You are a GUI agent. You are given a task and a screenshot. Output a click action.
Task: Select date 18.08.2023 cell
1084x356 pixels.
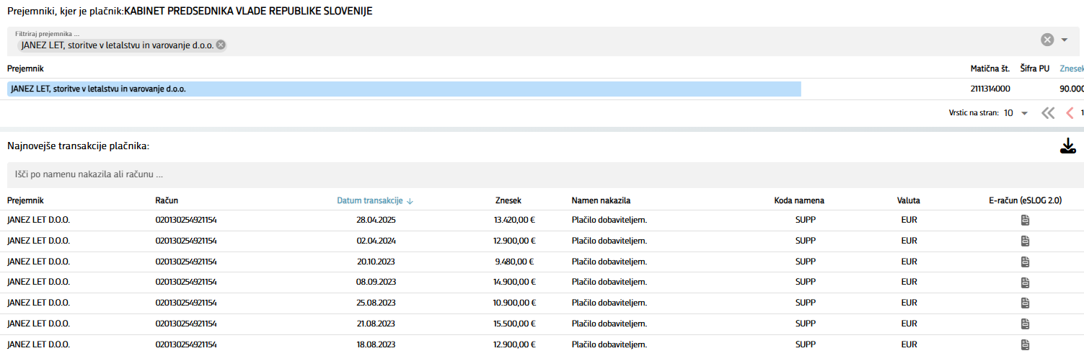point(376,344)
